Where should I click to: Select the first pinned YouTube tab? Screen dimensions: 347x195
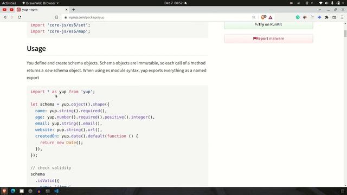(x=4, y=10)
